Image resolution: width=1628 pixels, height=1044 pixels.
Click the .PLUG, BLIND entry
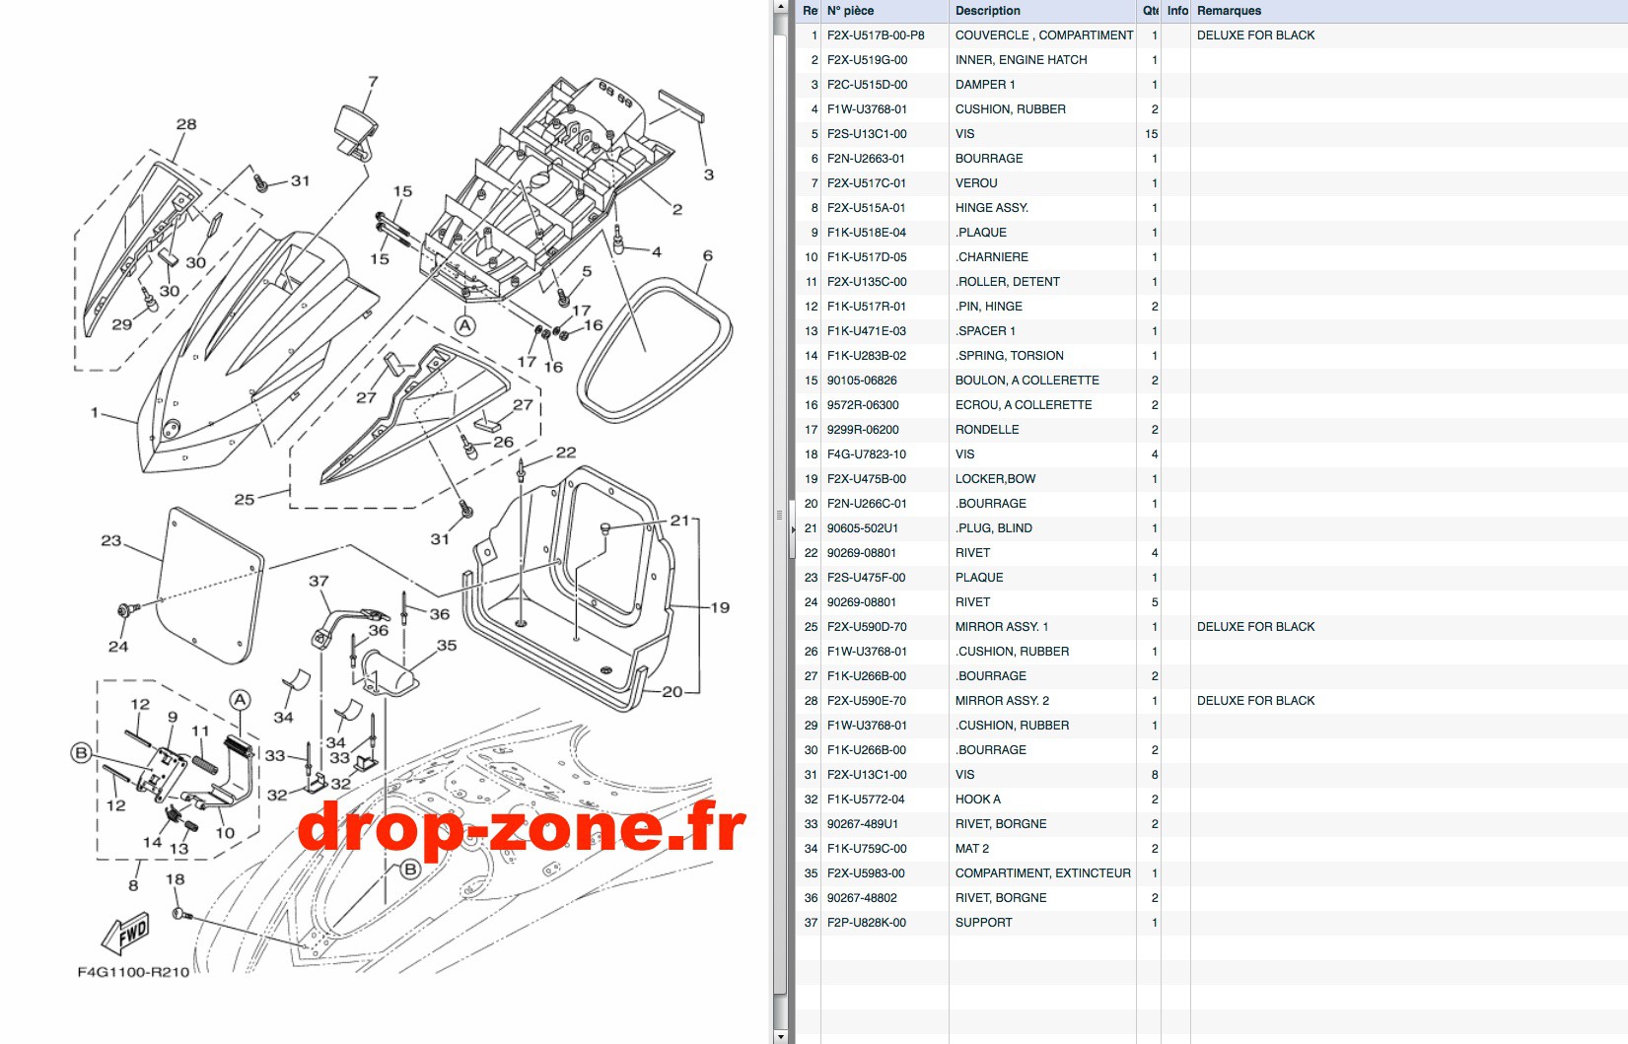point(994,528)
